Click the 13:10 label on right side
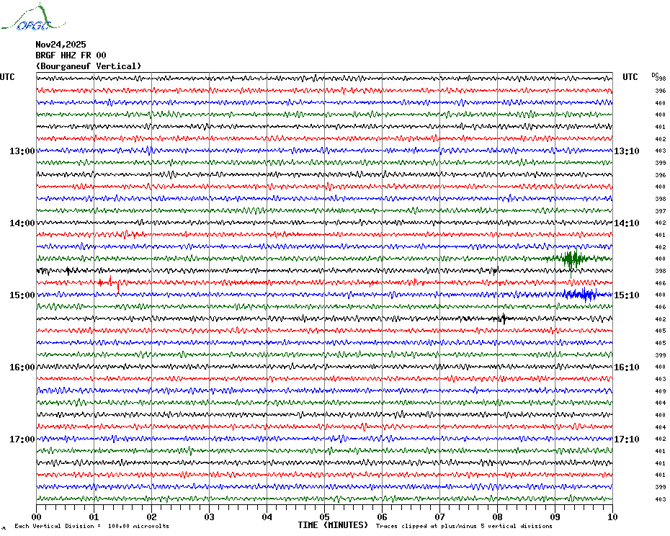670x536 pixels. pos(625,151)
